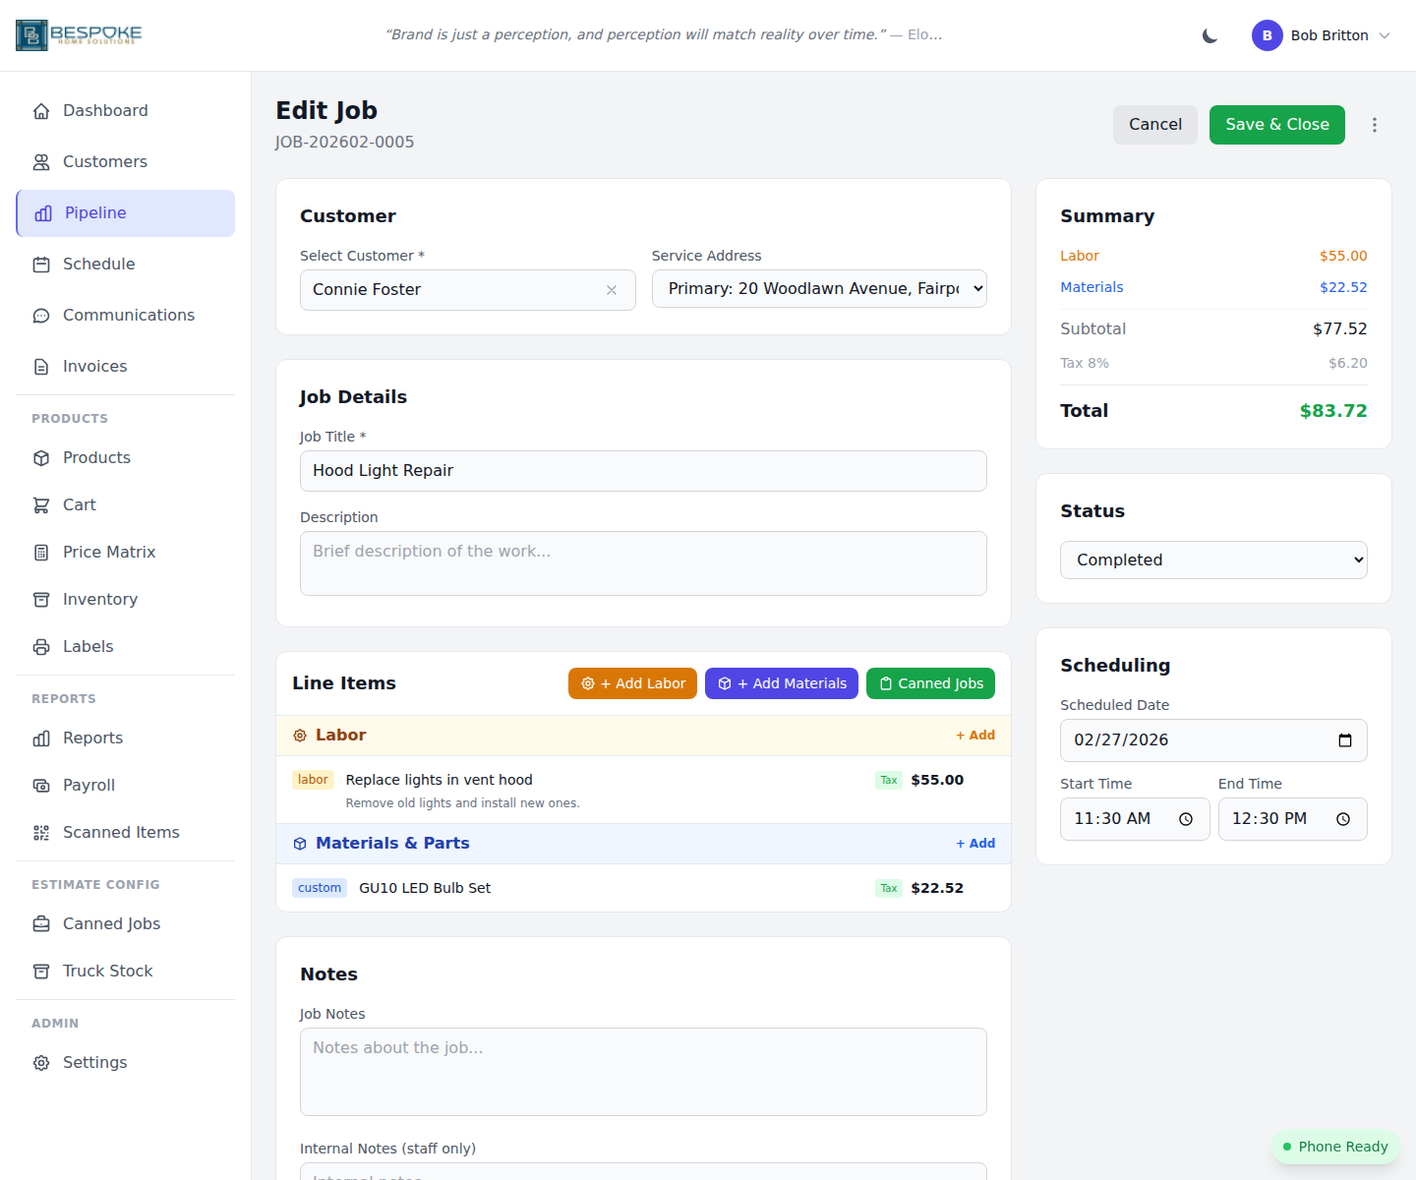Clear the selected customer Connie Foster
The width and height of the screenshot is (1416, 1180).
(x=612, y=290)
